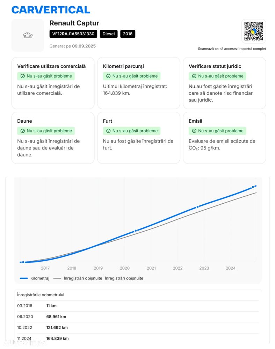
Task: Click checkmark icon under Kilometri parcurși
Action: click(108, 76)
